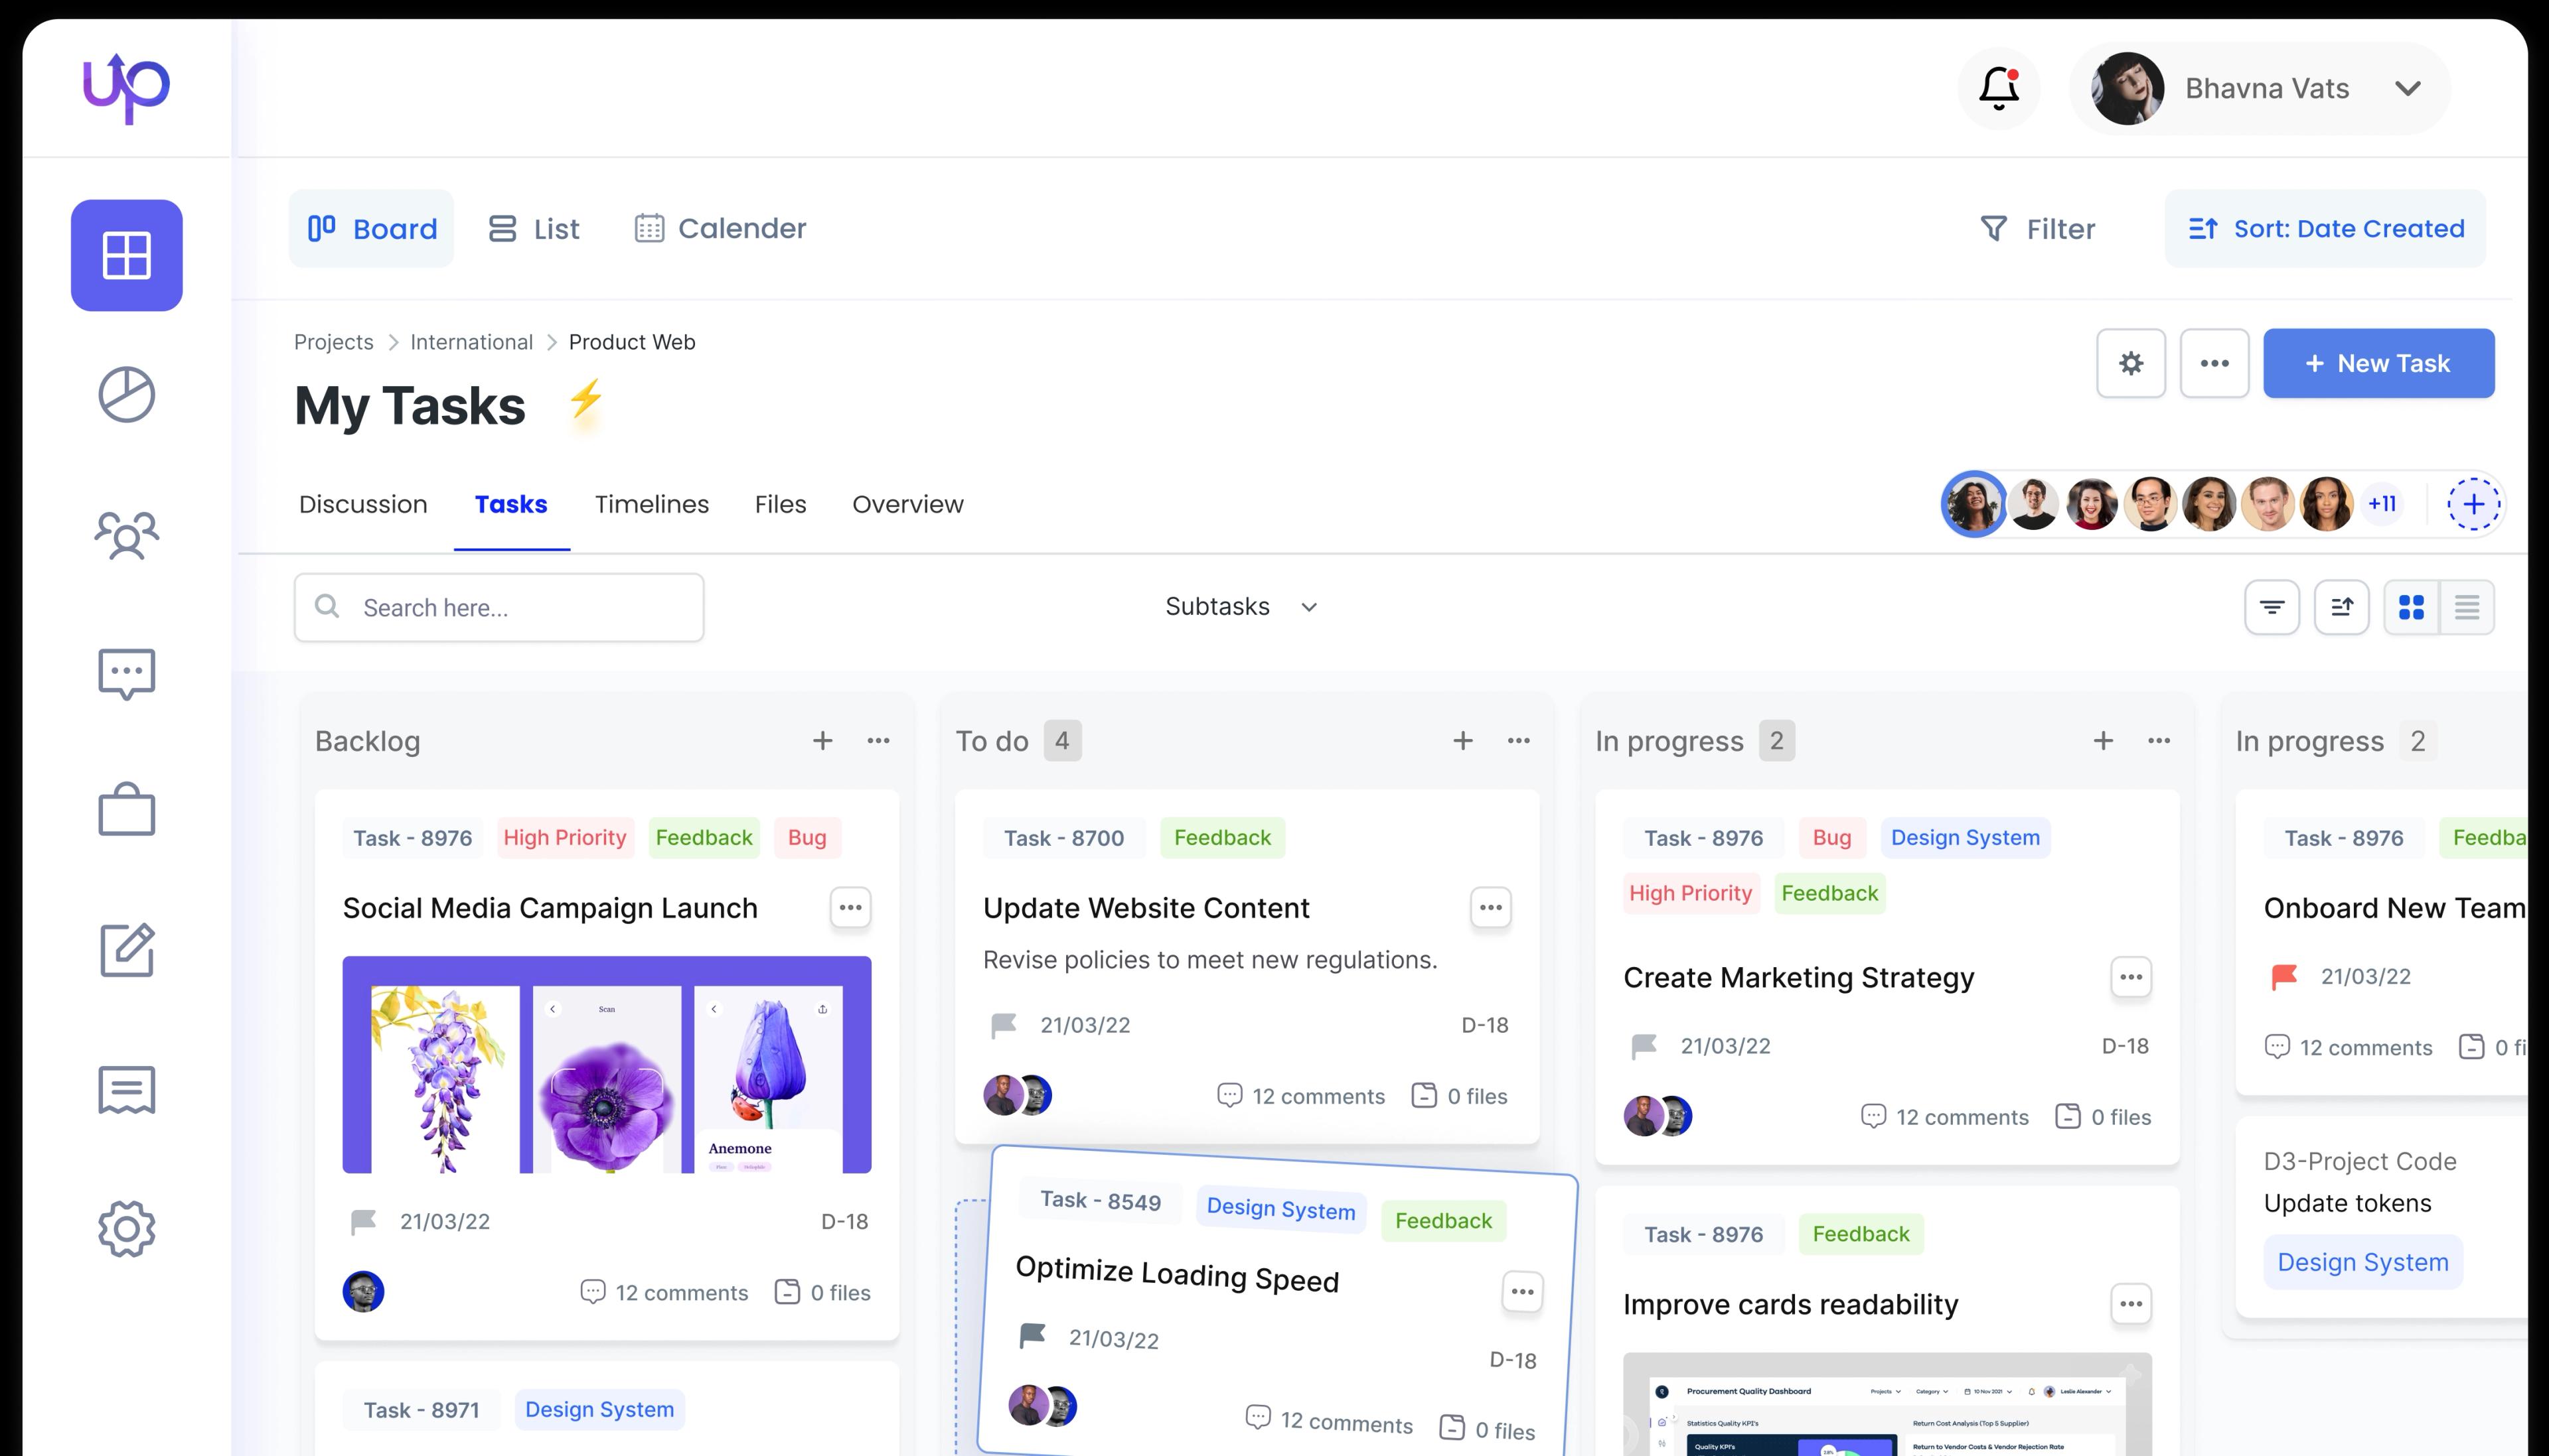Select the List view tab
This screenshot has width=2549, height=1456.
[533, 229]
